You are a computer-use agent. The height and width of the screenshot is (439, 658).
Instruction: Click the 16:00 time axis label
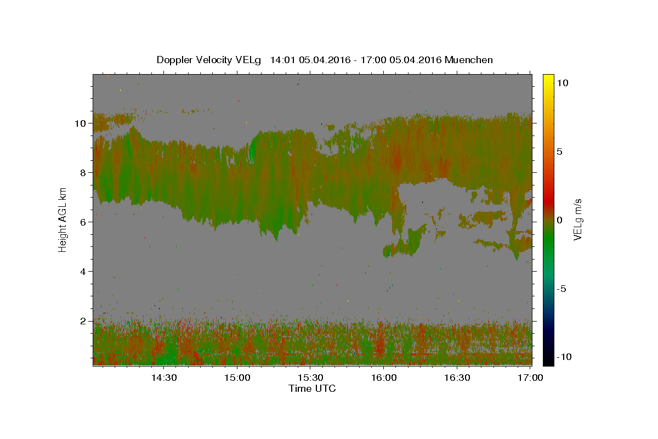[384, 378]
